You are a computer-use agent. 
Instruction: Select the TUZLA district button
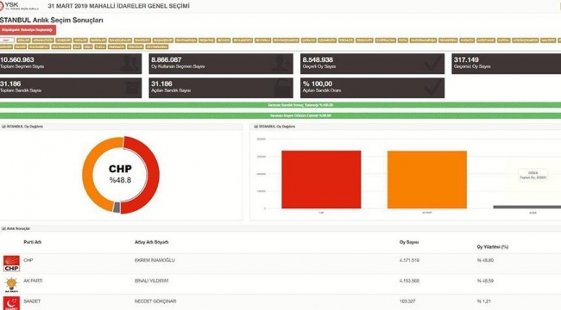100,46
